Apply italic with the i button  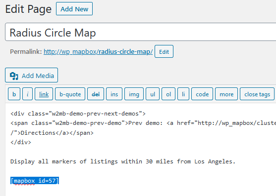(x=27, y=94)
